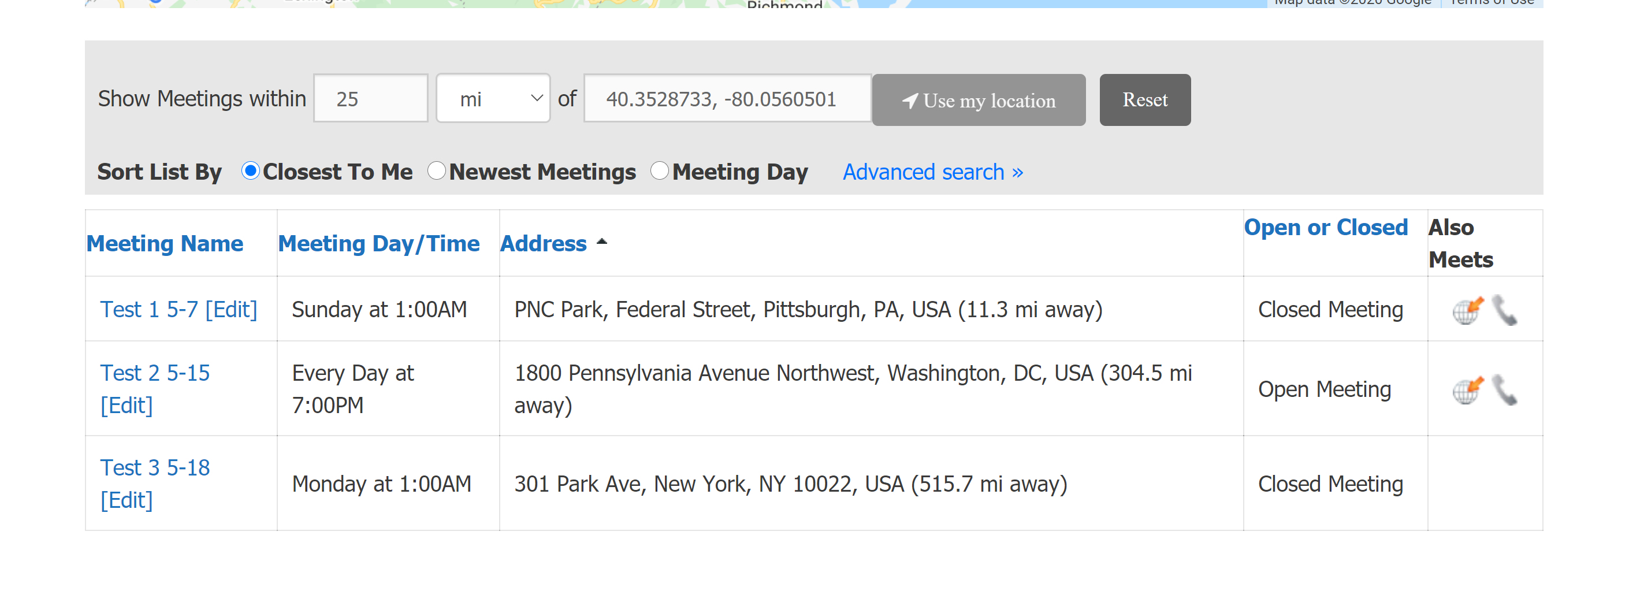Click the Use my location button
Screen dimensions: 1629x613
979,100
